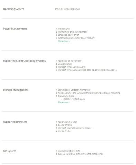Click the Power Management heading

click(x=15, y=29)
